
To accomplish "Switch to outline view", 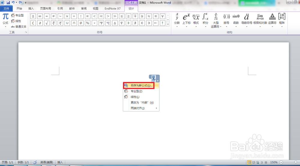I will 262,162.
